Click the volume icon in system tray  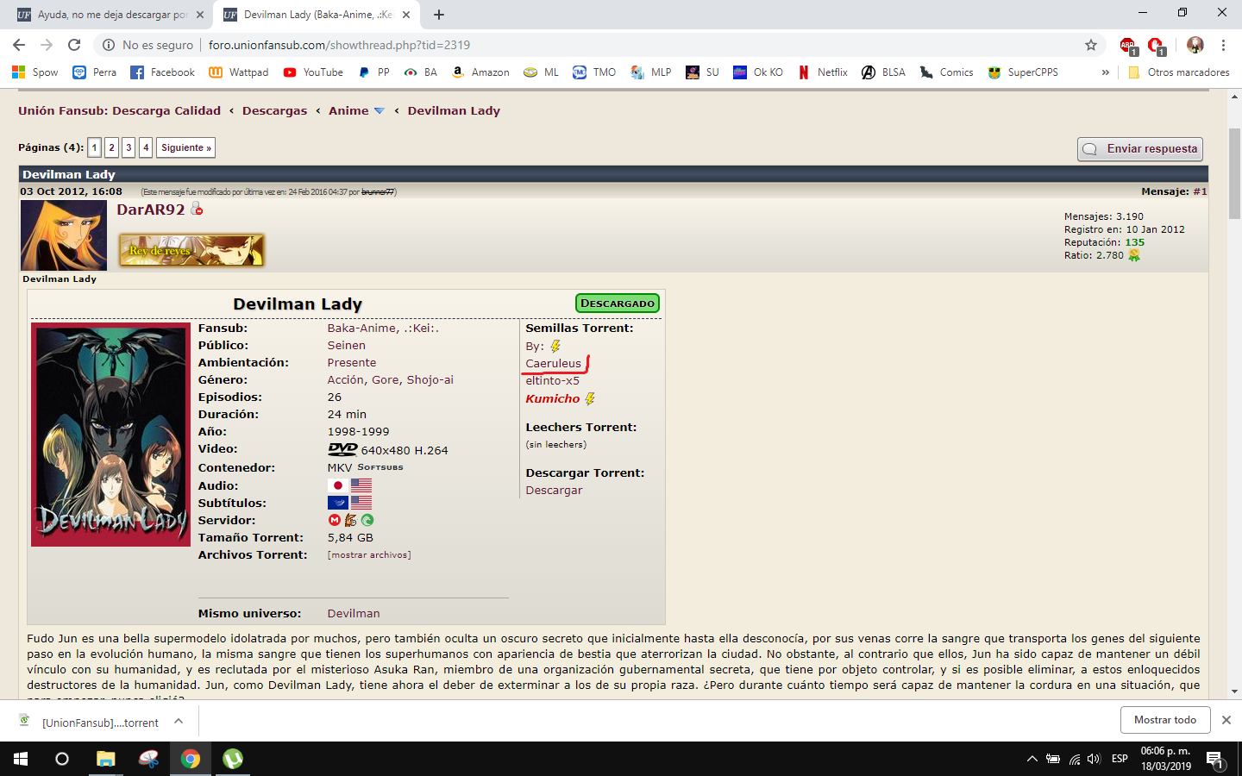(x=1094, y=759)
